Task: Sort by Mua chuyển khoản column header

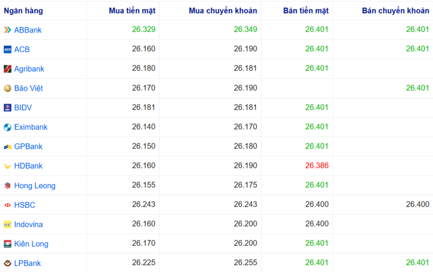Action: [223, 11]
